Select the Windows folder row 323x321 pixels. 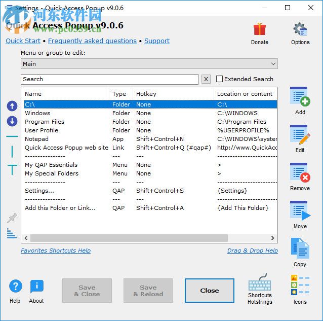(150, 113)
